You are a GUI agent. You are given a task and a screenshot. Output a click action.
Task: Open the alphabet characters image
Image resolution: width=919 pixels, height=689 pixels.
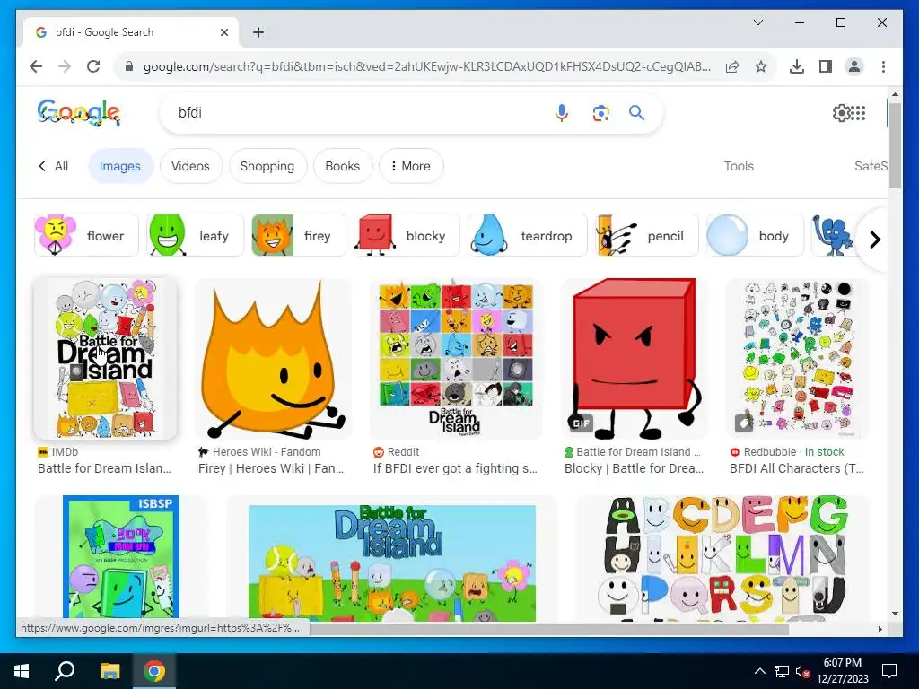(x=722, y=557)
